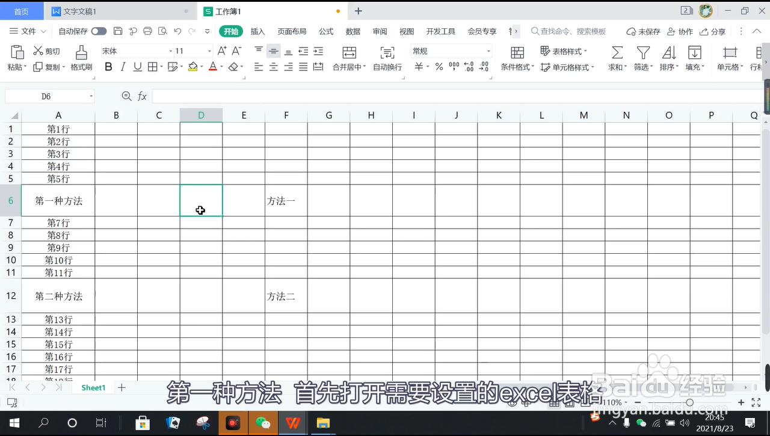Click the thousands separator style icon

tap(454, 67)
